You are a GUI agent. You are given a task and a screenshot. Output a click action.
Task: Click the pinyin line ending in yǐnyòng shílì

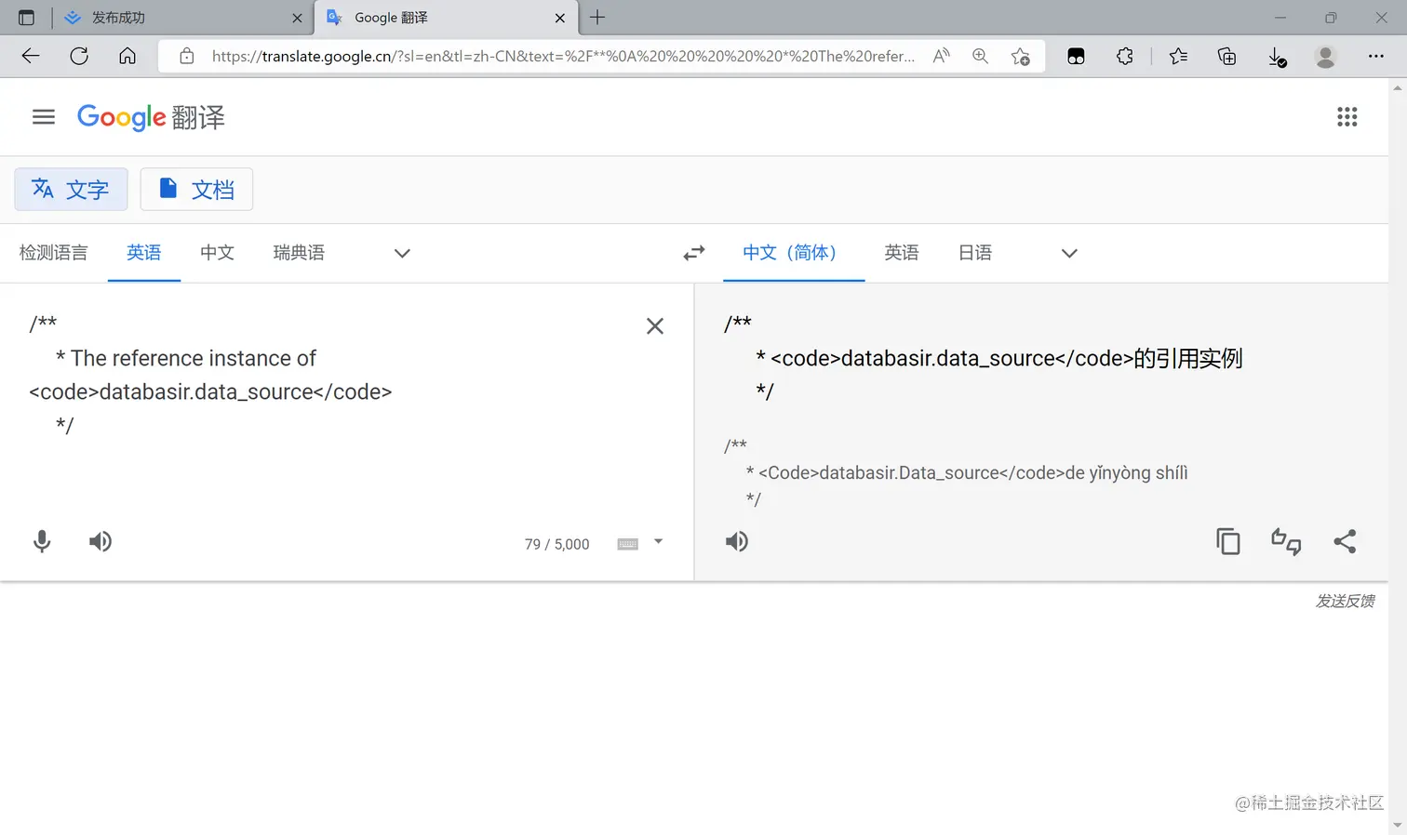pyautogui.click(x=967, y=472)
